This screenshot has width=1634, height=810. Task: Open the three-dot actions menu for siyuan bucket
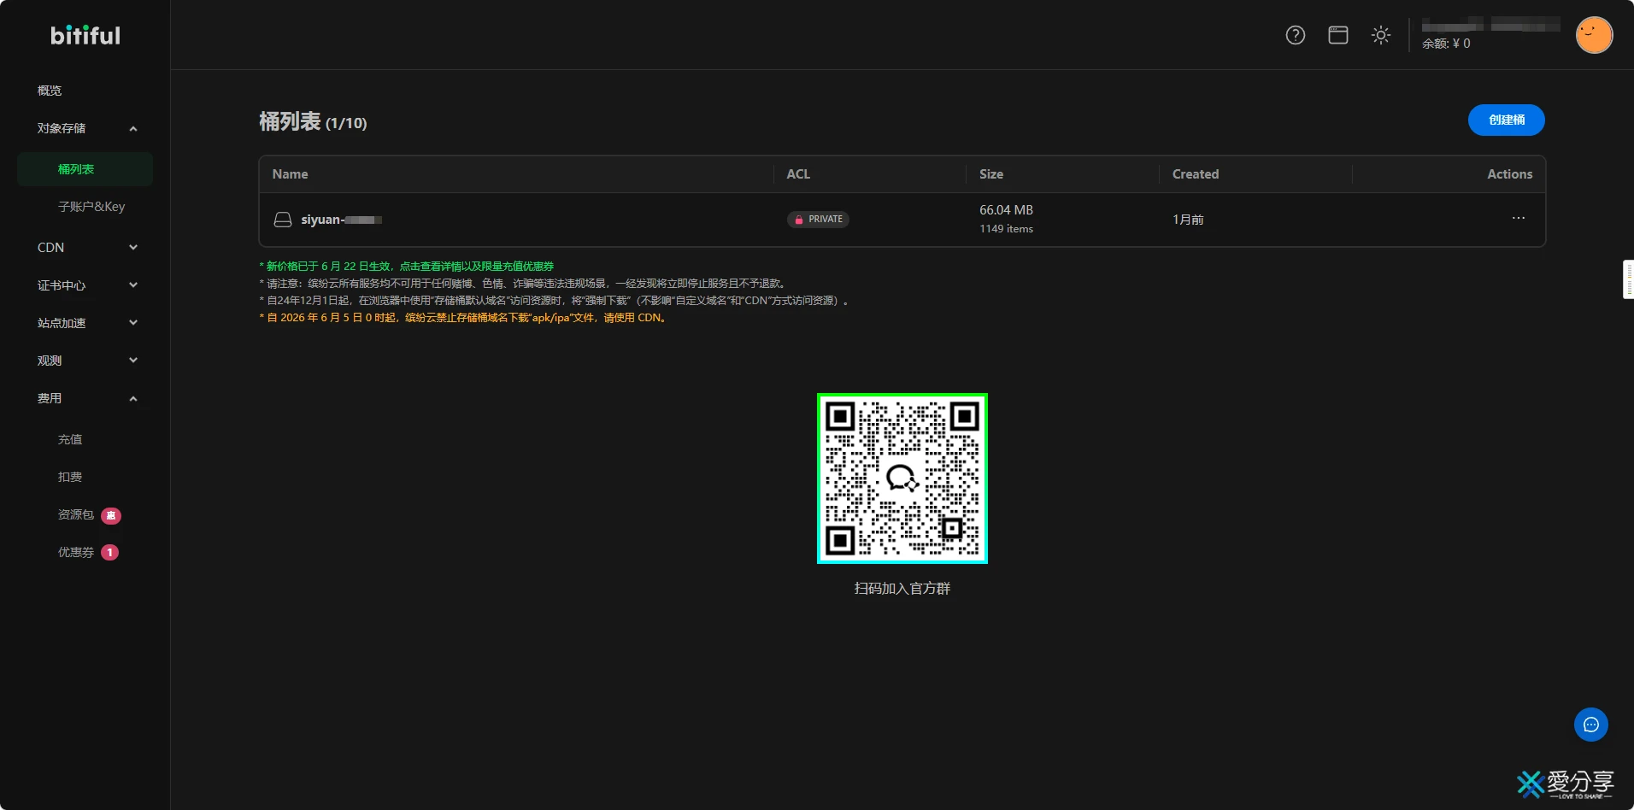[x=1519, y=218]
